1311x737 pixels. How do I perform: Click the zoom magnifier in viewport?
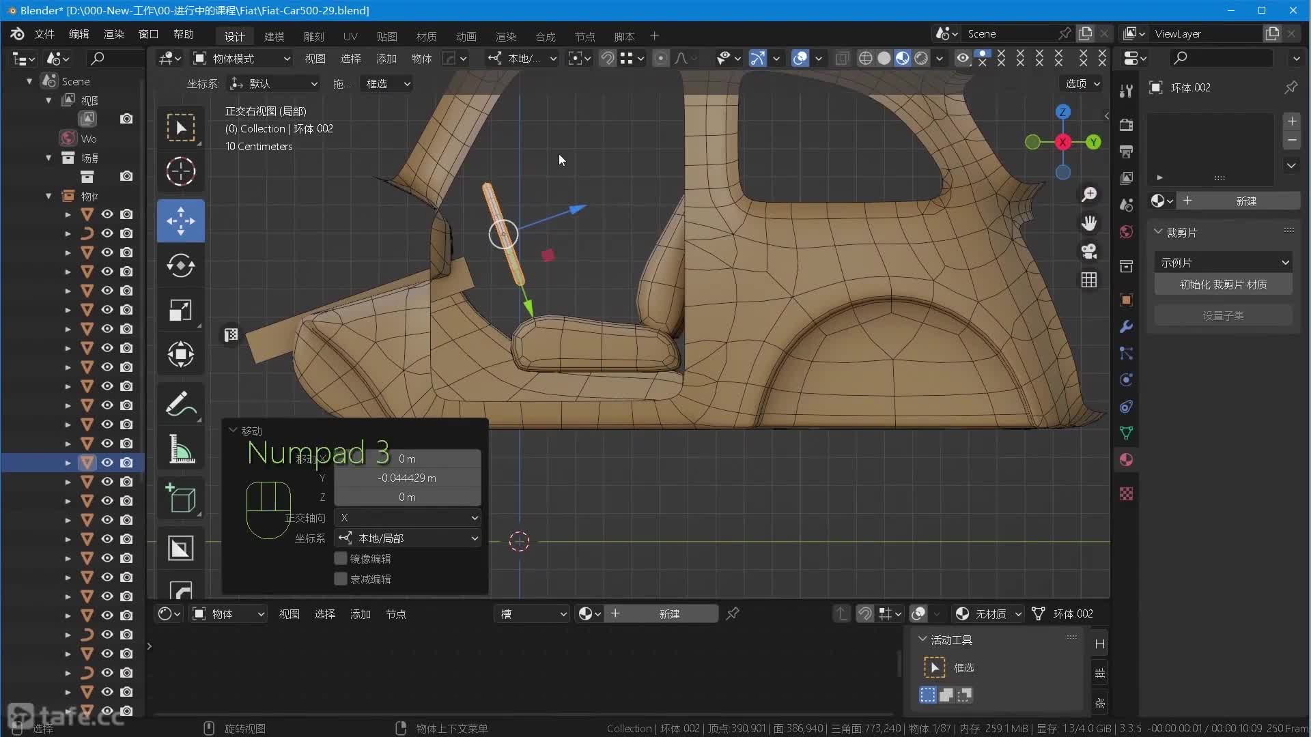click(1089, 195)
